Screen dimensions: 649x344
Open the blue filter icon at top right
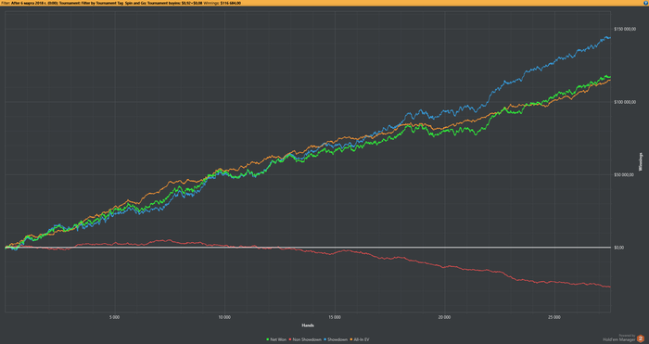(x=646, y=3)
